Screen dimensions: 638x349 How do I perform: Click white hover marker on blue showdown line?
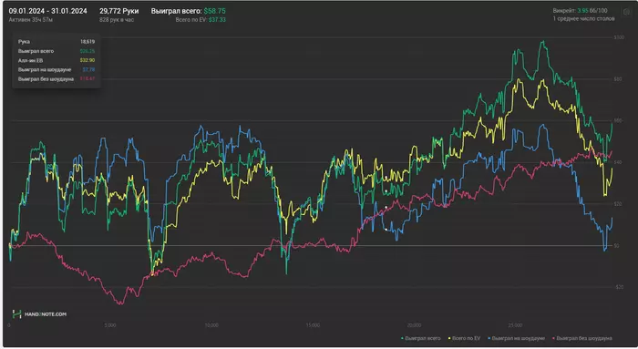pos(386,229)
